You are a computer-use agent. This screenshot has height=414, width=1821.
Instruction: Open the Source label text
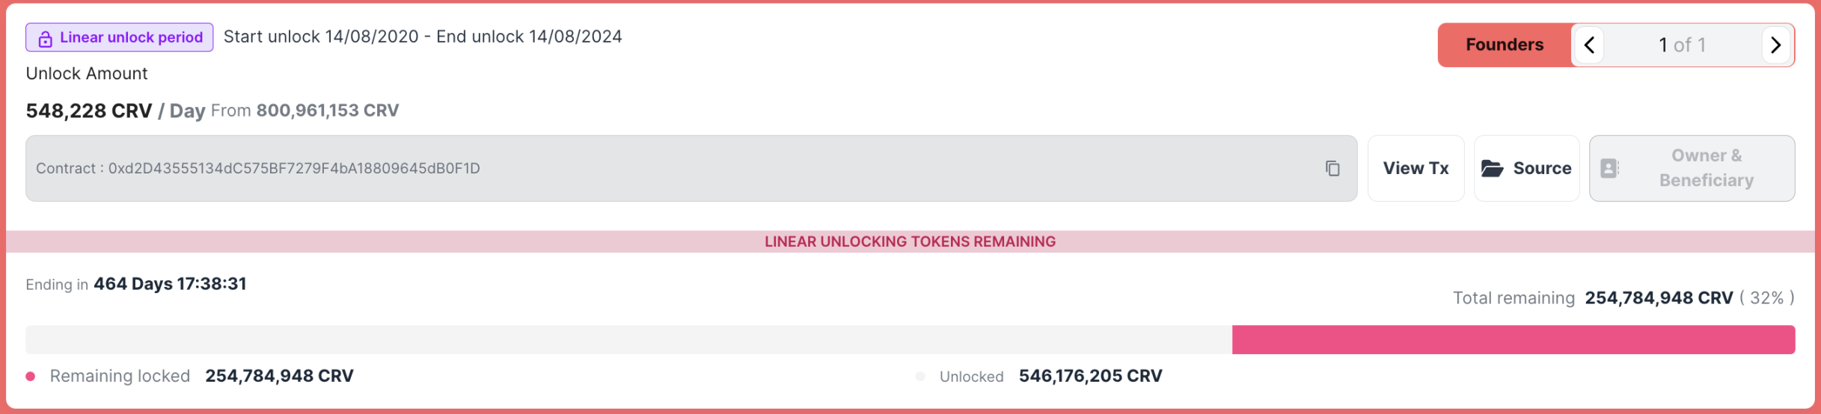[1542, 168]
